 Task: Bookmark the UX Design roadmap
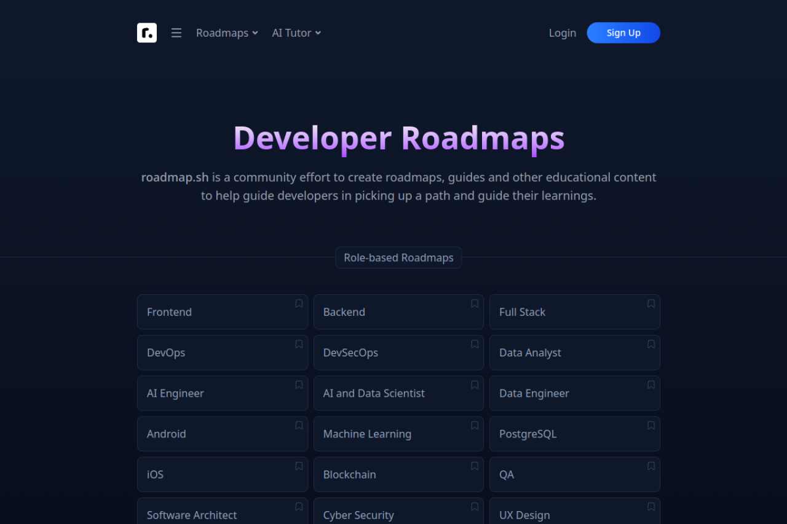click(651, 506)
